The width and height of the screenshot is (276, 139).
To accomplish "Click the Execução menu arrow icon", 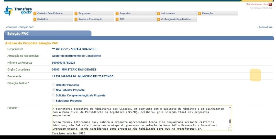I will click(200, 13).
